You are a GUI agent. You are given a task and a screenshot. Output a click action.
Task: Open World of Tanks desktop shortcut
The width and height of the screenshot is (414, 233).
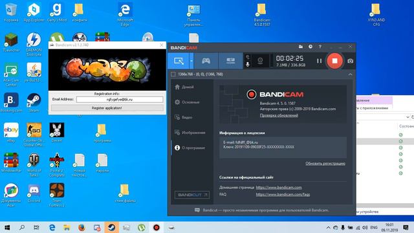(x=34, y=164)
